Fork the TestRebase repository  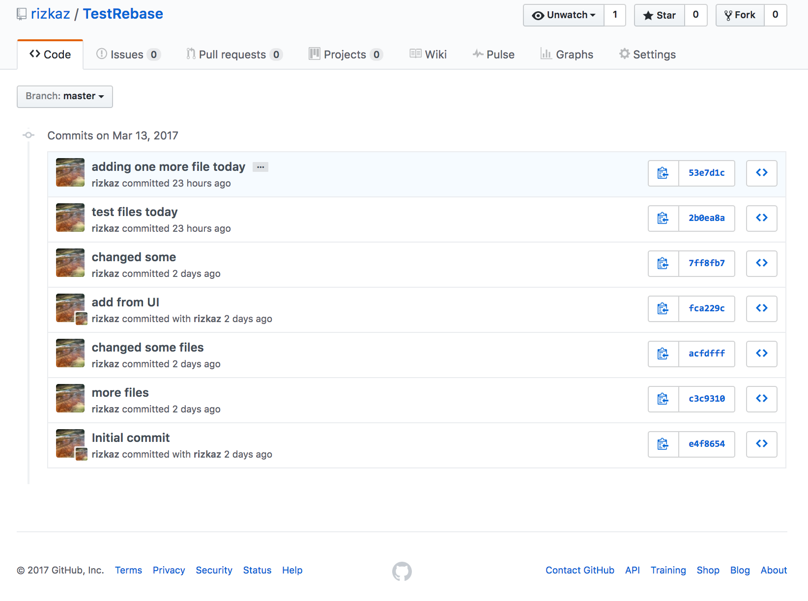point(740,15)
